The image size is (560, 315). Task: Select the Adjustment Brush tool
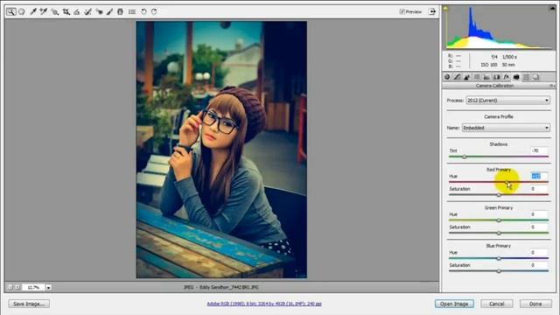(x=109, y=11)
